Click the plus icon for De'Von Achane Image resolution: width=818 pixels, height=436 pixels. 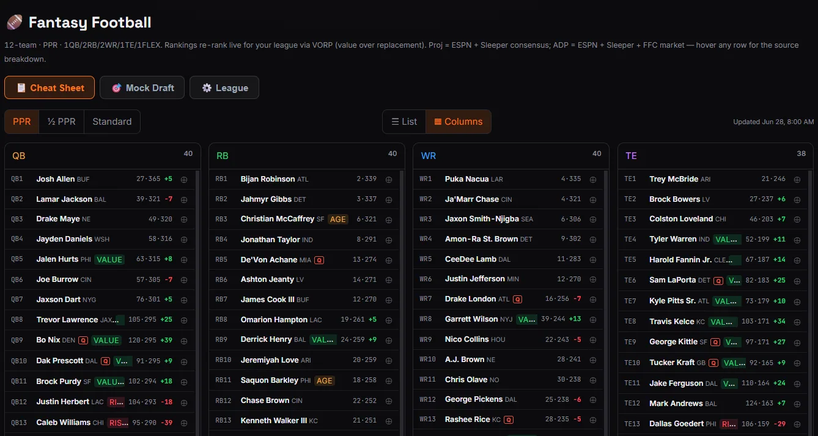point(389,260)
